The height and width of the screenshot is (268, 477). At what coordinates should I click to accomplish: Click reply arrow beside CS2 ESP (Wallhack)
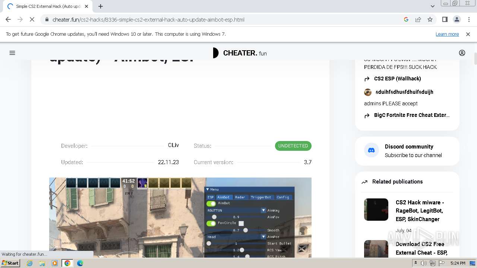(x=367, y=79)
